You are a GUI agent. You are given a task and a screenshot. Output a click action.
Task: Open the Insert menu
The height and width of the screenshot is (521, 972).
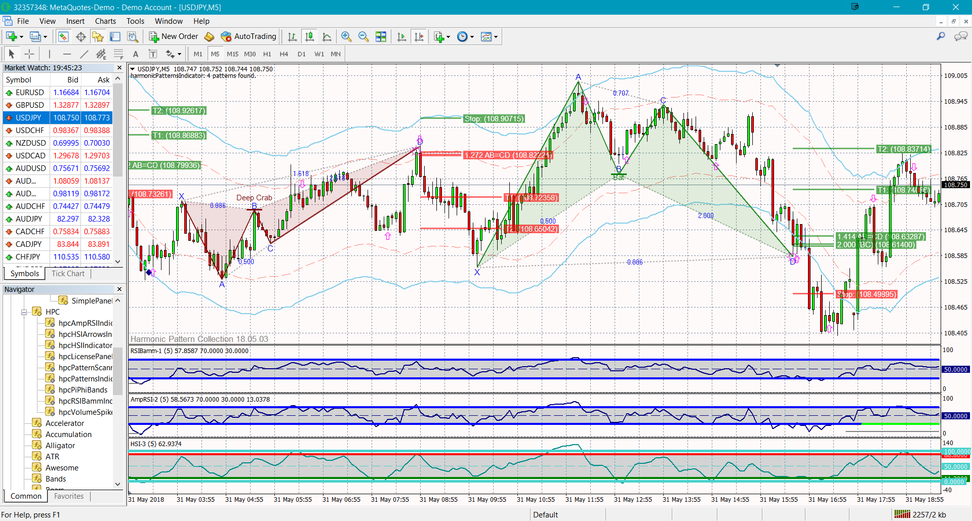point(75,21)
